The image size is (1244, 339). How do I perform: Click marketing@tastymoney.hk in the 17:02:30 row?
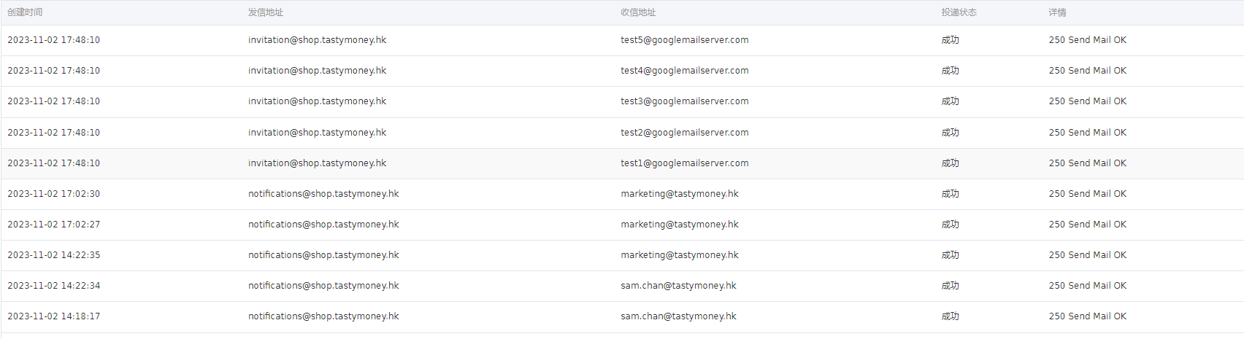680,194
